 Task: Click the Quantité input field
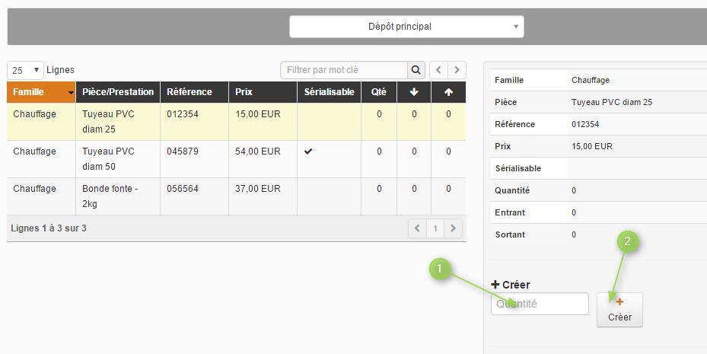coord(540,304)
